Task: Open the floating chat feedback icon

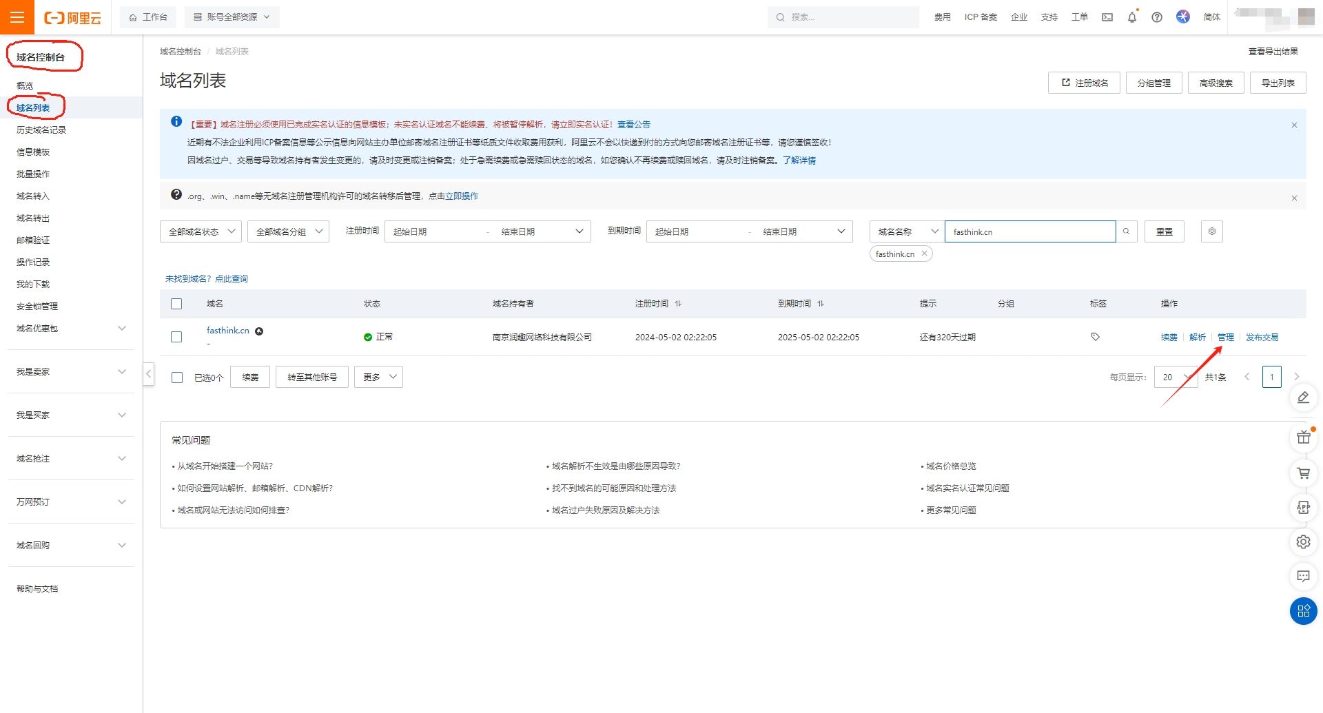Action: [x=1303, y=576]
